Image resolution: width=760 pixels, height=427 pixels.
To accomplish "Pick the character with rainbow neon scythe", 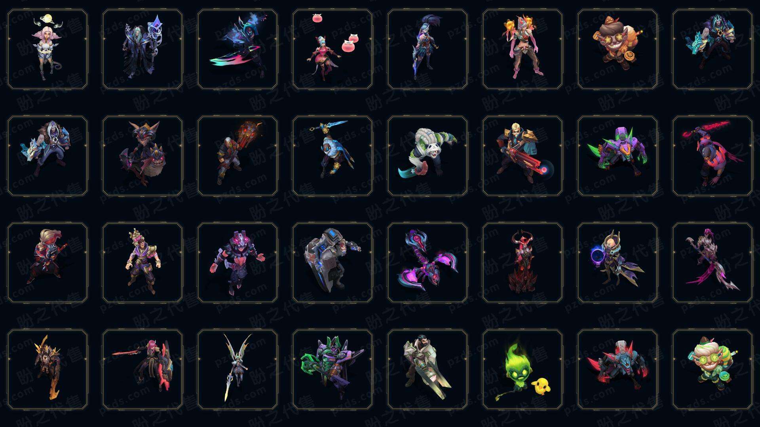I will pos(237,49).
